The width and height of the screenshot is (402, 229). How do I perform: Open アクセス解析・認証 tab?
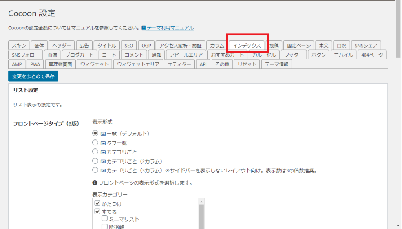181,46
